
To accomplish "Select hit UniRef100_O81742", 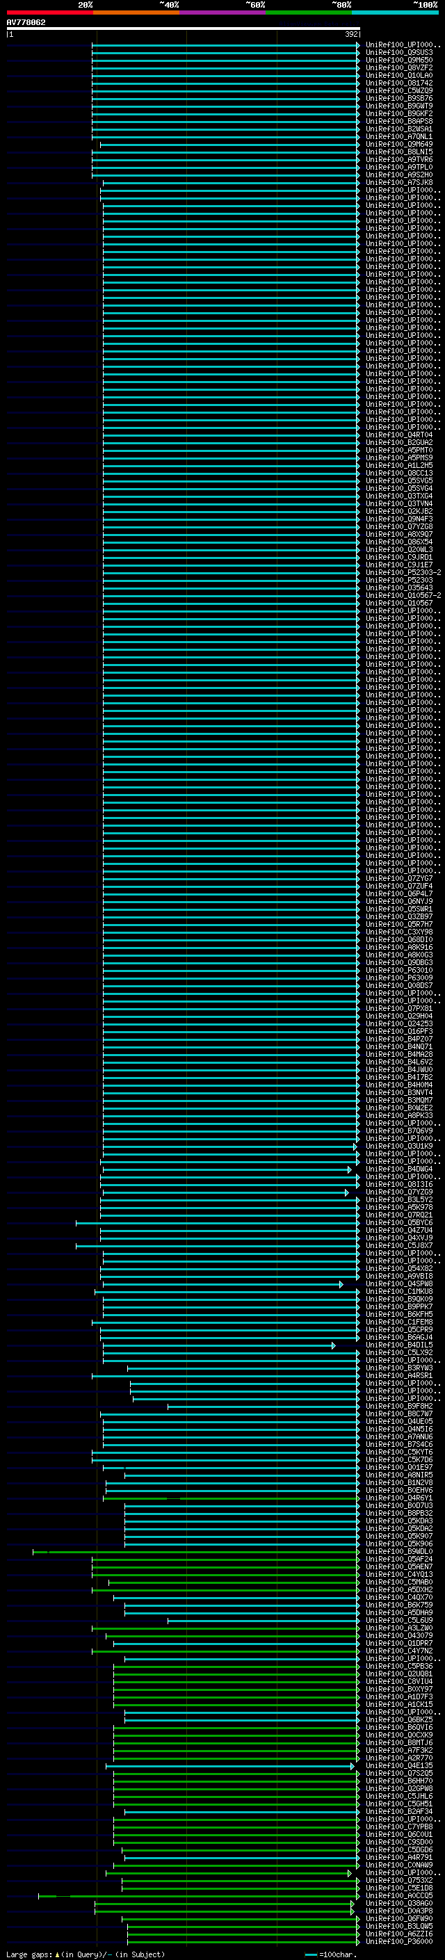I will click(x=399, y=83).
